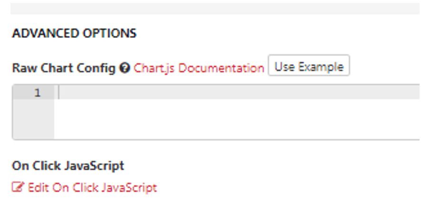Click the text cursor in the editor
Image resolution: width=421 pixels, height=204 pixels.
click(59, 93)
